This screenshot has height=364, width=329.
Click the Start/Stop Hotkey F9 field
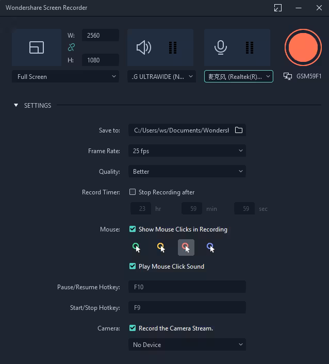pyautogui.click(x=187, y=307)
